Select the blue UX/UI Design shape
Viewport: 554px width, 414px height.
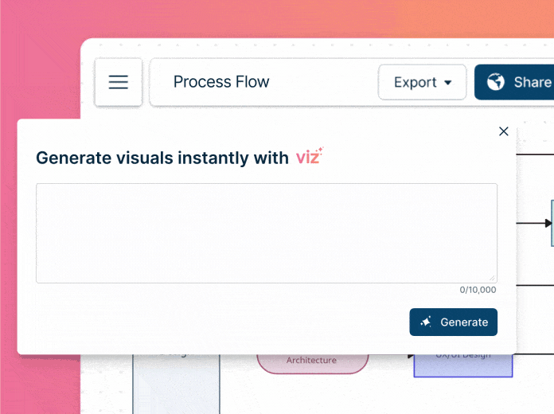tap(462, 365)
